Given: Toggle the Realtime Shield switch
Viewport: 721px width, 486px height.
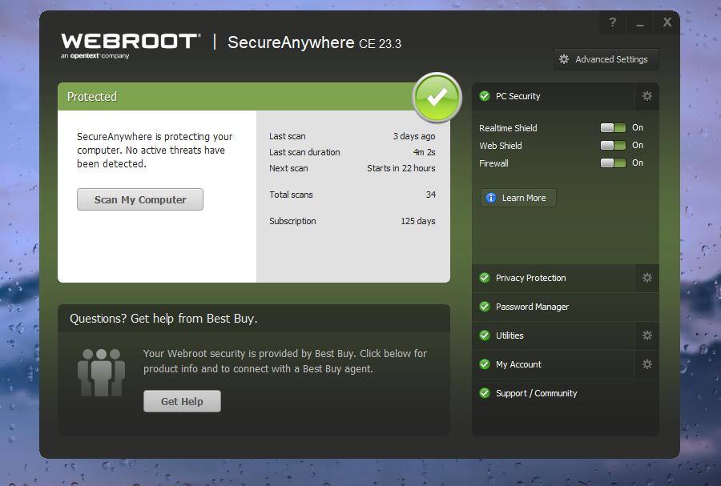Looking at the screenshot, I should tap(613, 127).
